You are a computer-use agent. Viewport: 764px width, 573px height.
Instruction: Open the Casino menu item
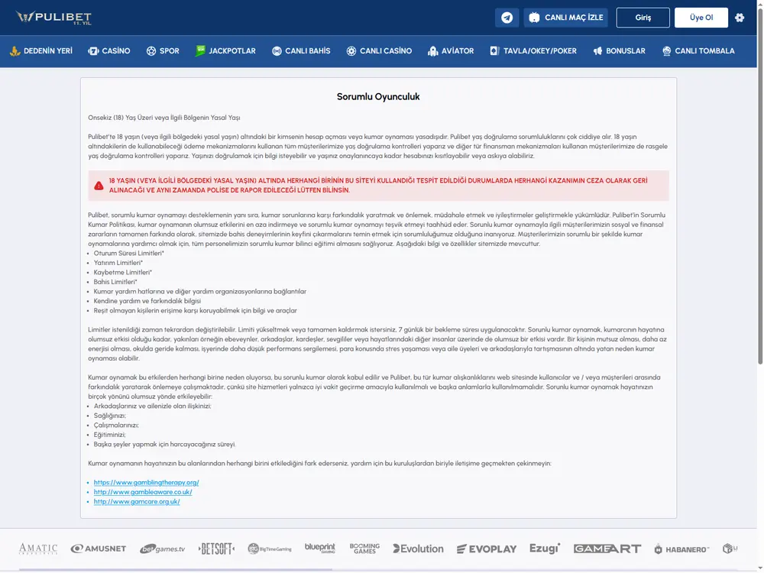coord(109,50)
